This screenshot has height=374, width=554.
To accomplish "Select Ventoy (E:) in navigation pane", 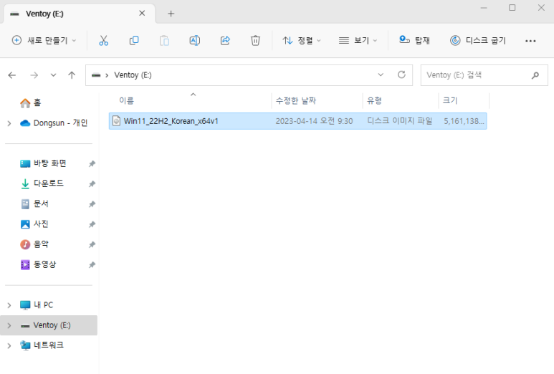I will (x=49, y=325).
